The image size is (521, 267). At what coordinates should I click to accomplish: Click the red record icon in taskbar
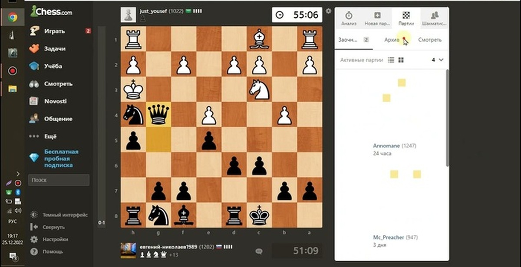tap(13, 71)
